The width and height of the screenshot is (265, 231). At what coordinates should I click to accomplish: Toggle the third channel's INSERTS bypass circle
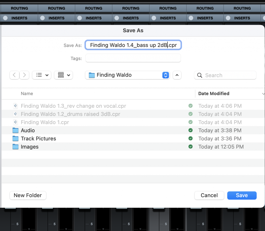pyautogui.click(x=80, y=18)
